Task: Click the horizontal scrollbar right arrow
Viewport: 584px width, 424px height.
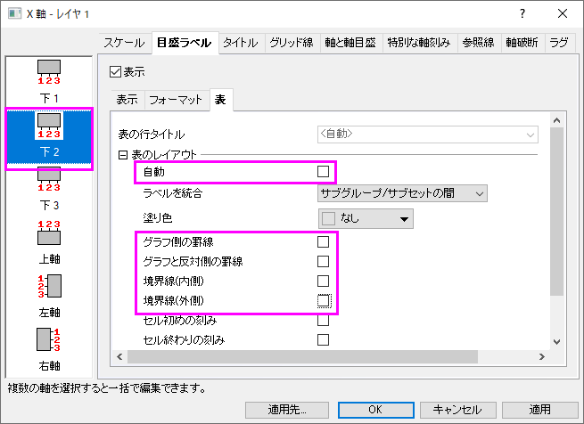Action: tap(542, 356)
